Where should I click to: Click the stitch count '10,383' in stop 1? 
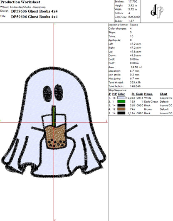(131, 98)
